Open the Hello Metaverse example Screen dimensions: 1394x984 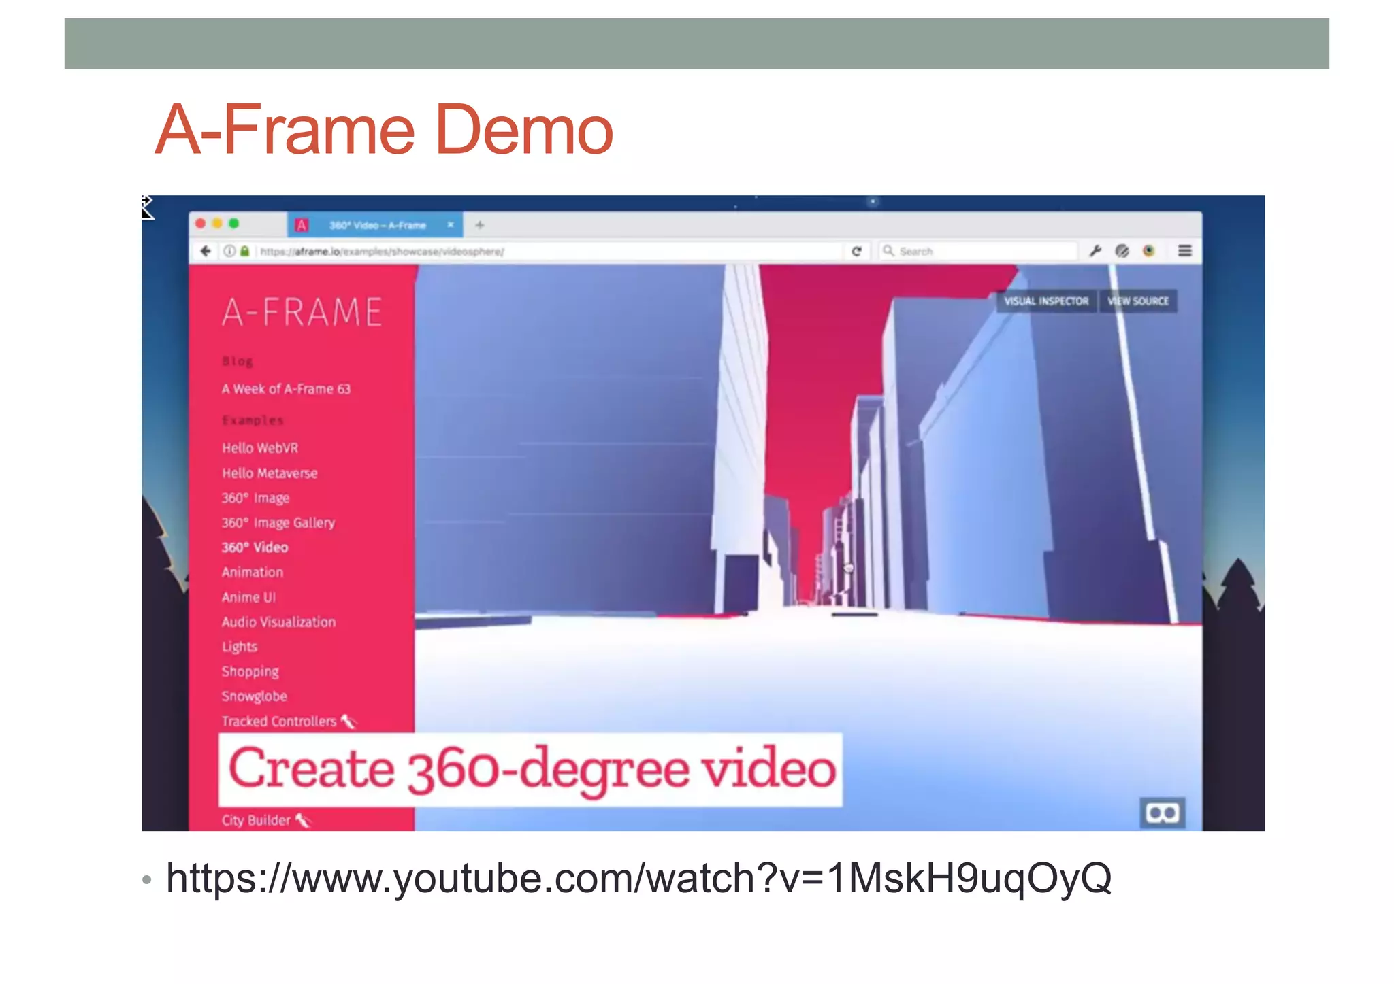pyautogui.click(x=270, y=473)
